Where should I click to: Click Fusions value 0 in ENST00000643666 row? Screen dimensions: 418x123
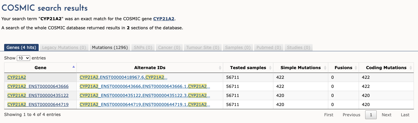coord(333,87)
